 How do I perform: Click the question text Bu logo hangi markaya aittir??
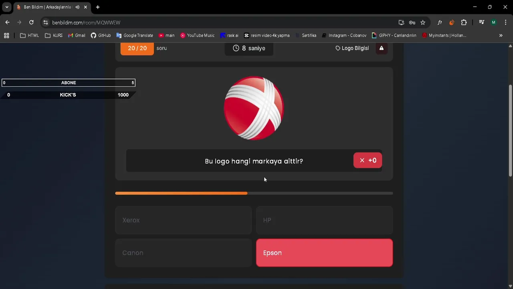coord(254,161)
